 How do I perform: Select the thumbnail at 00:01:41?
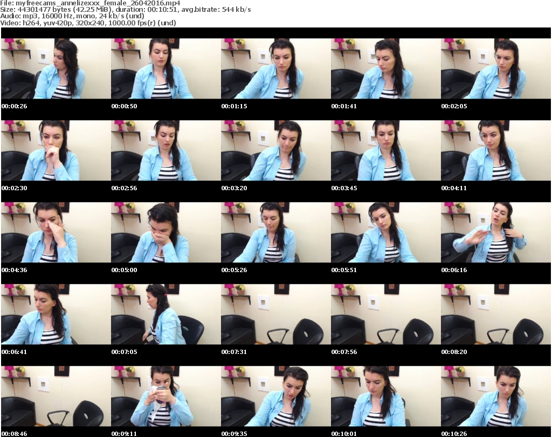coord(386,68)
